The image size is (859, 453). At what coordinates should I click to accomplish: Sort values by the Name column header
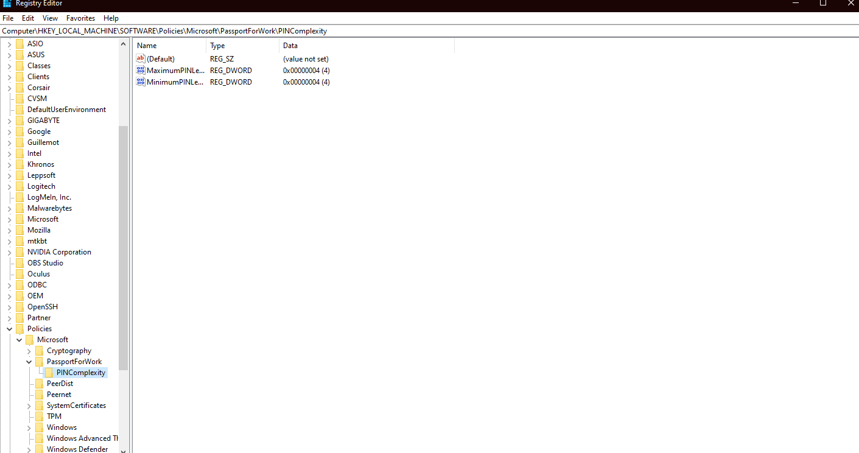point(170,46)
